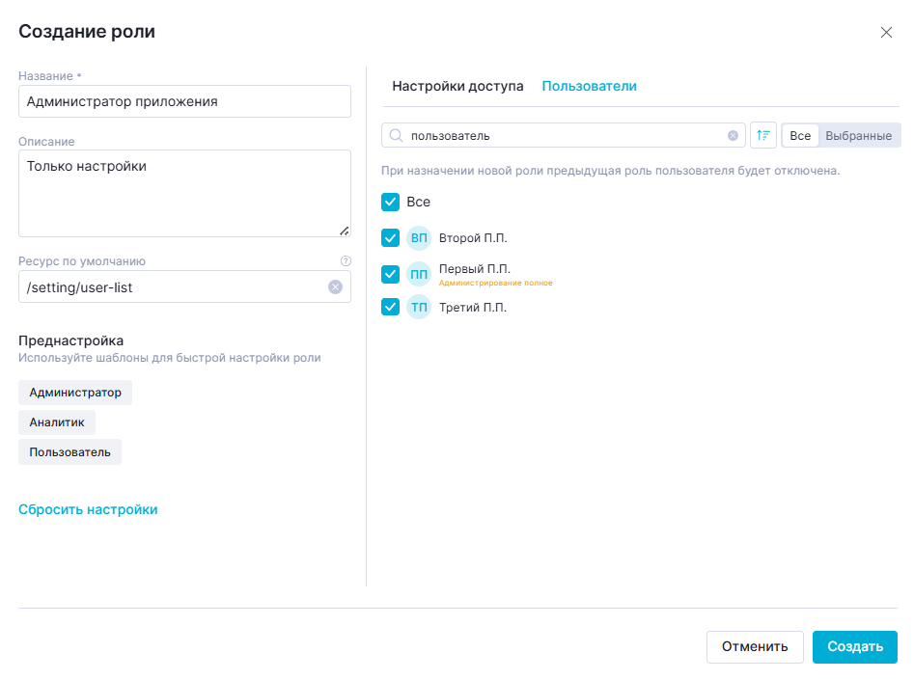Screen dimensions: 914x680
Task: Show only 'Выбранные' users
Action: click(858, 136)
